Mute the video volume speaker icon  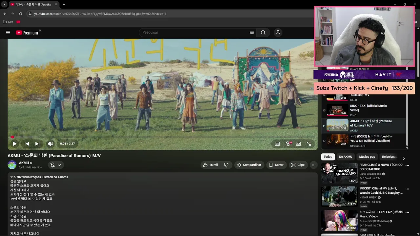tap(51, 144)
